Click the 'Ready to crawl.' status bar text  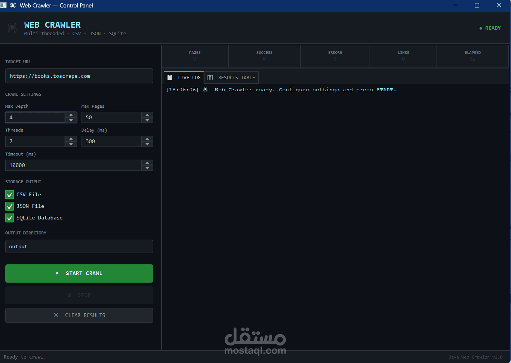[x=25, y=357]
